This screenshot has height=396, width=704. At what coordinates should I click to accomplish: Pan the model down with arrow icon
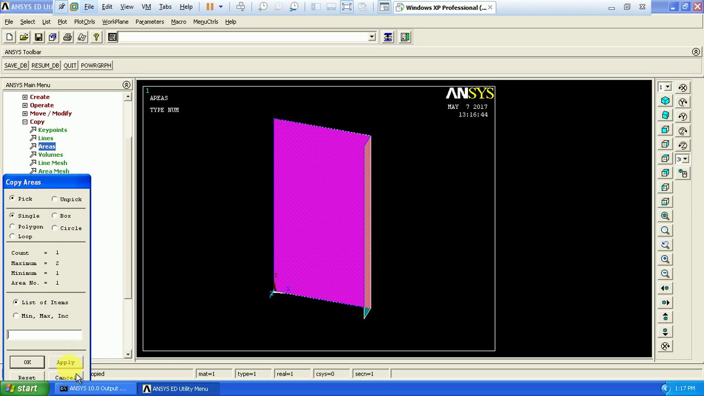click(x=665, y=332)
